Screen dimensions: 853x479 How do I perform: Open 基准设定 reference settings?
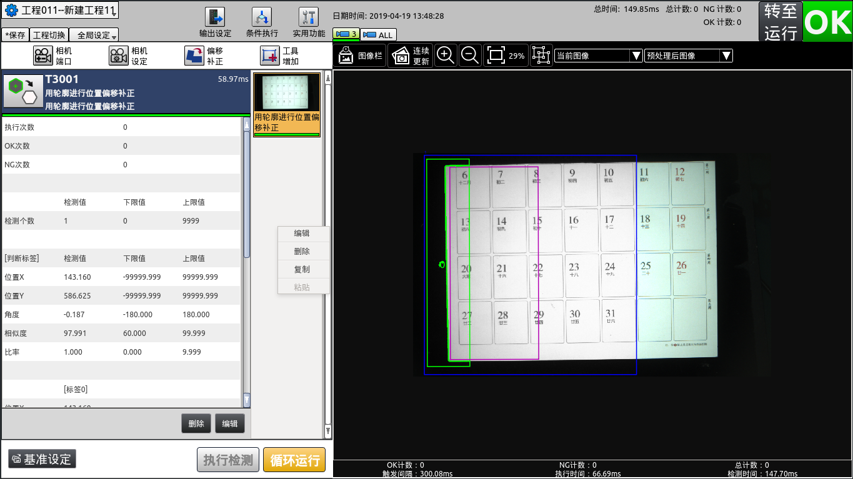click(x=42, y=459)
